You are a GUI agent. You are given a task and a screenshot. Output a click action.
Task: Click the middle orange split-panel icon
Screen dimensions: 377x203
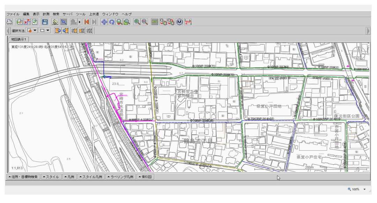82,30
